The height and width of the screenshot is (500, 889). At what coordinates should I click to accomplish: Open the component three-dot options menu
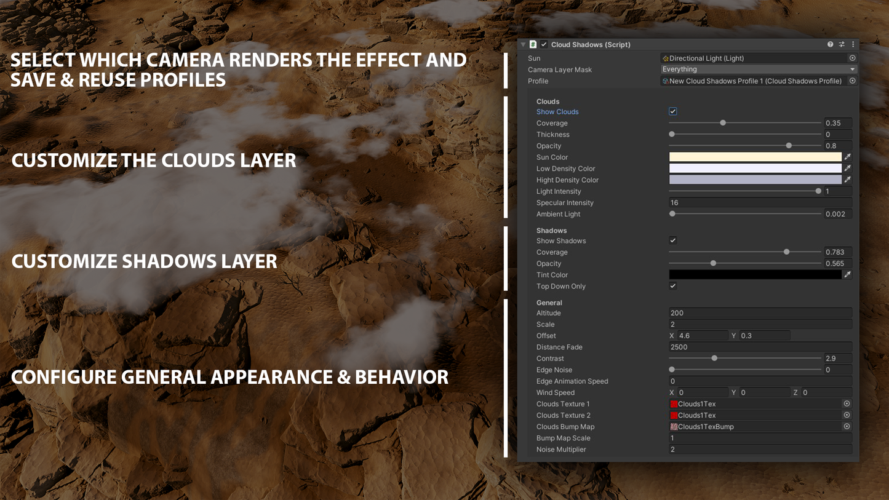coord(853,44)
